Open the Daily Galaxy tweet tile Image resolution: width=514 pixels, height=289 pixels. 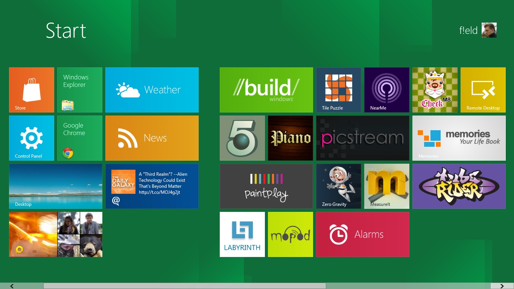point(152,186)
